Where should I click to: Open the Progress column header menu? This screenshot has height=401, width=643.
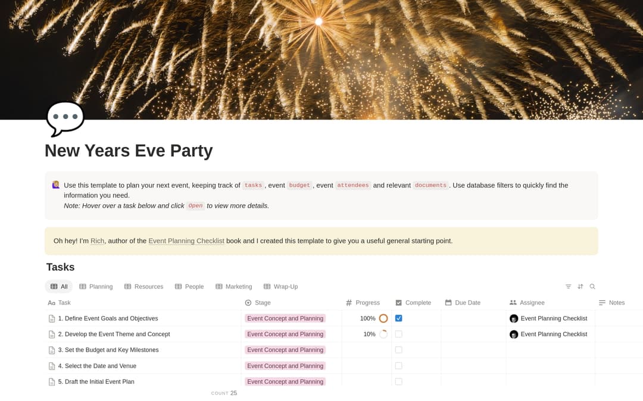[367, 303]
